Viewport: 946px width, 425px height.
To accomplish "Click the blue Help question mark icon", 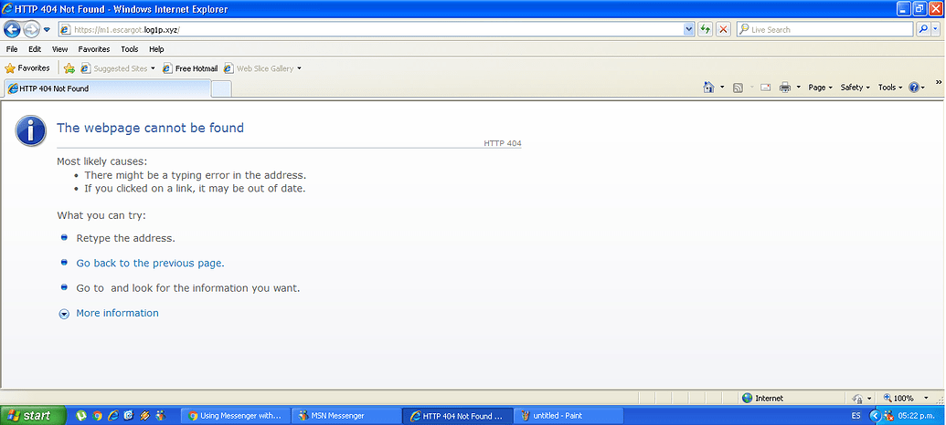I will tap(913, 88).
